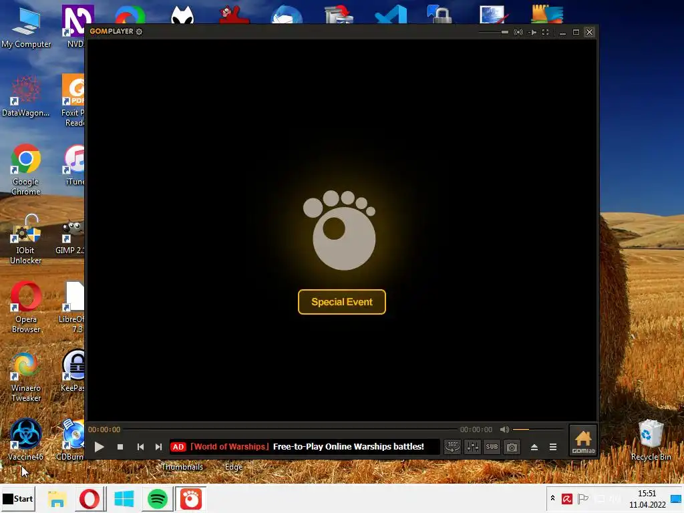The height and width of the screenshot is (513, 684).
Task: Click the elapsed time 00:00:00 display
Action: [x=104, y=430]
